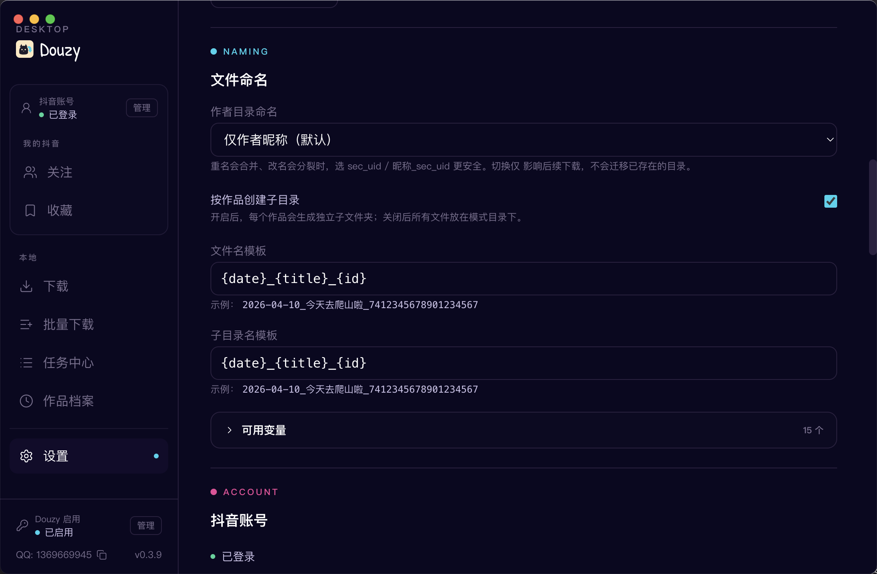Click the count 15 in 可用变量

pos(807,430)
